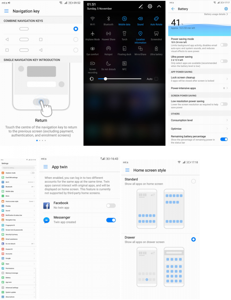The image size is (231, 300).
Task: Tap the Screenshot quick settings icon
Action: (156, 33)
